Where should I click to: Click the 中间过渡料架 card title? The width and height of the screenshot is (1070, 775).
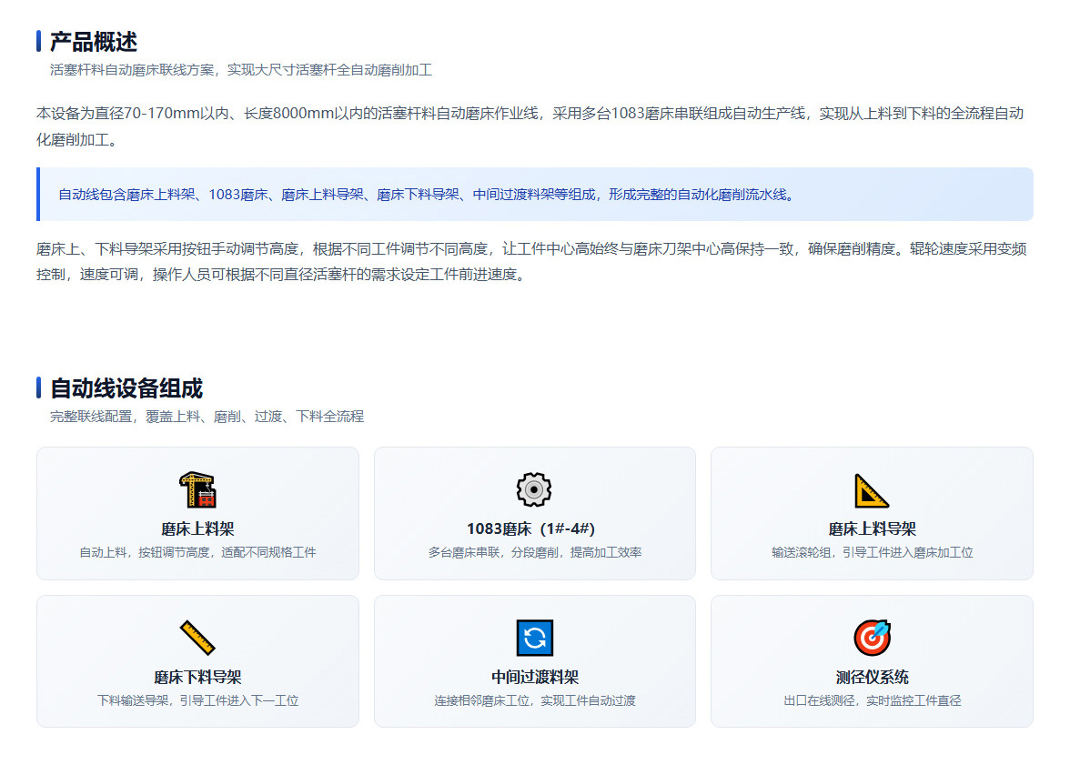coord(534,677)
